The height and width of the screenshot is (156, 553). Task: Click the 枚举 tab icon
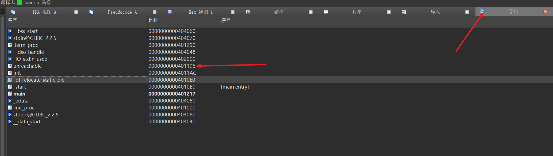[x=326, y=12]
